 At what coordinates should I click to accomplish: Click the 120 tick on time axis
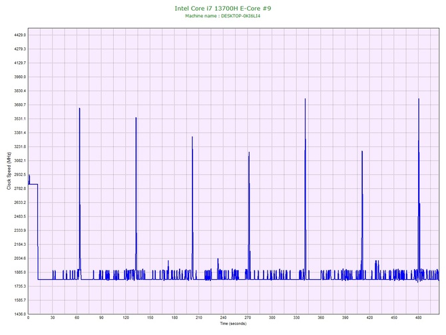[x=126, y=318]
